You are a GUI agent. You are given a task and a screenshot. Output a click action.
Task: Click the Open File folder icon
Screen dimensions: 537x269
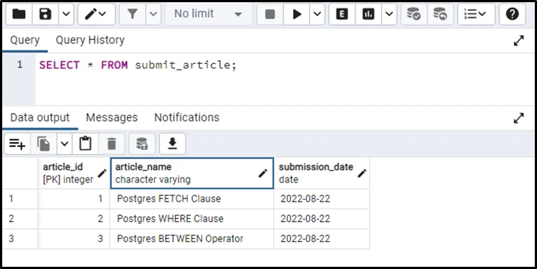pyautogui.click(x=19, y=14)
